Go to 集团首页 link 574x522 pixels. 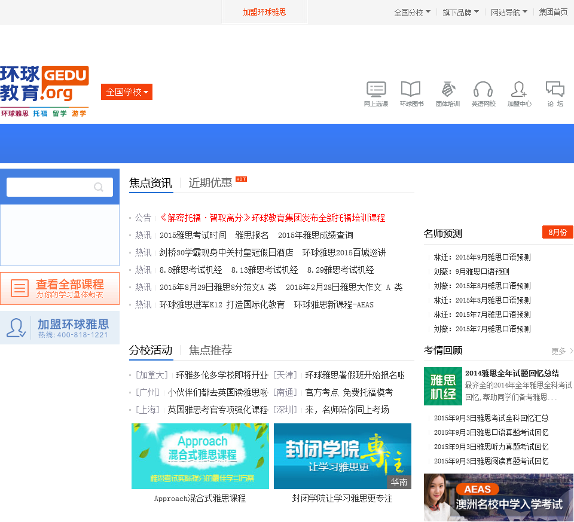553,13
